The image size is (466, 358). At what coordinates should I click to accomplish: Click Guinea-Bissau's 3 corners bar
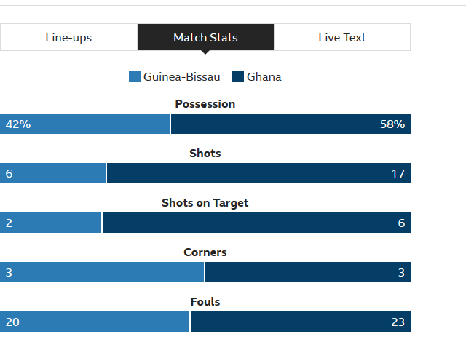[x=102, y=272]
